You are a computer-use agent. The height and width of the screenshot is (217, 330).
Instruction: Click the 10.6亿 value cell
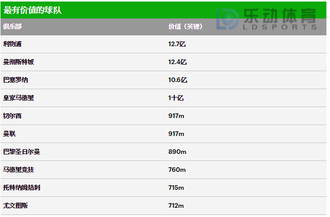pos(178,80)
